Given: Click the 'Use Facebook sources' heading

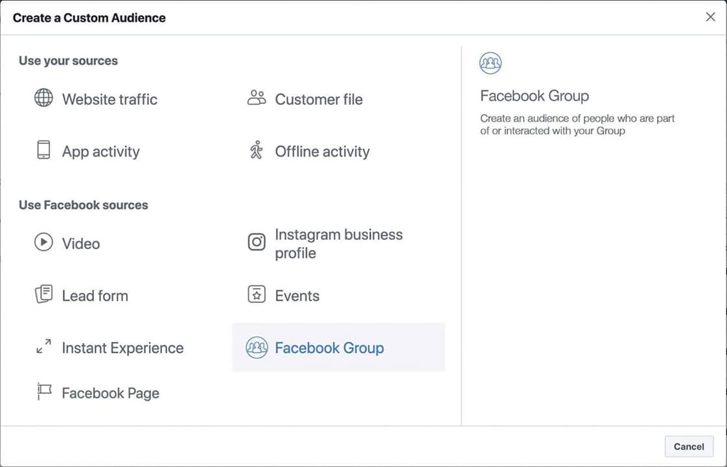Looking at the screenshot, I should 84,205.
